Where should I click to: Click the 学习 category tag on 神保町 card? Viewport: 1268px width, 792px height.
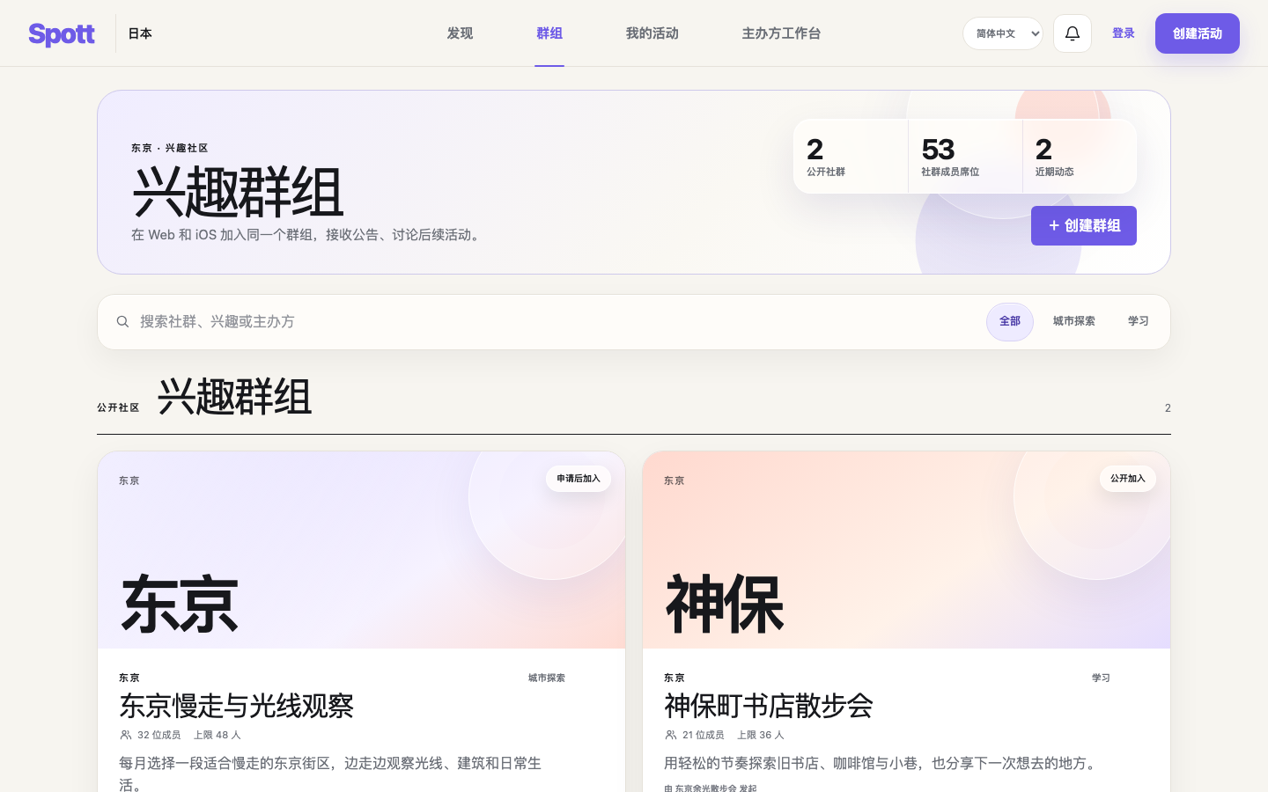(x=1101, y=678)
